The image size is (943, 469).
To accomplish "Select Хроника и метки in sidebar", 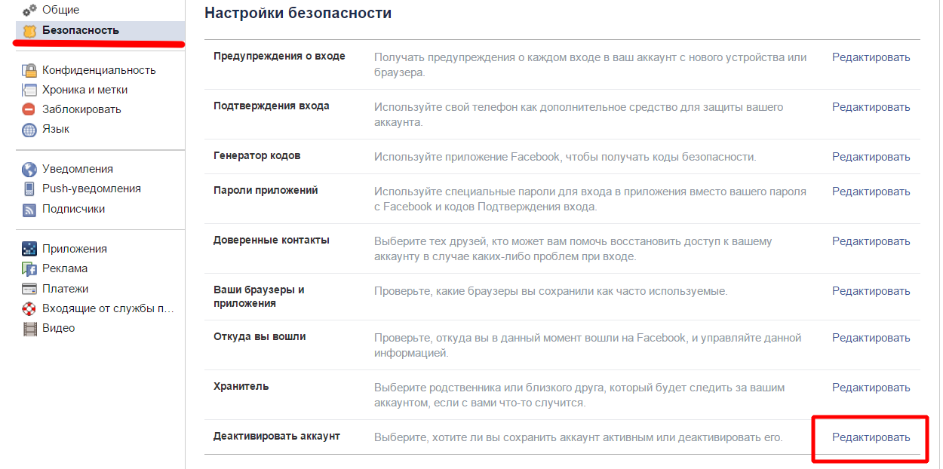I will (84, 90).
